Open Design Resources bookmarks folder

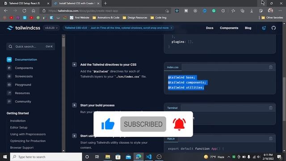coord(135,17)
